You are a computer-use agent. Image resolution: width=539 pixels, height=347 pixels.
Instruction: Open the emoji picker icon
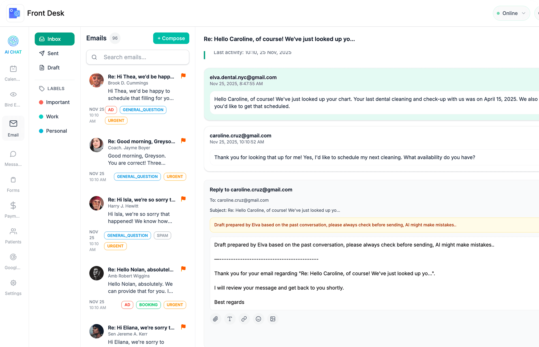(x=258, y=319)
